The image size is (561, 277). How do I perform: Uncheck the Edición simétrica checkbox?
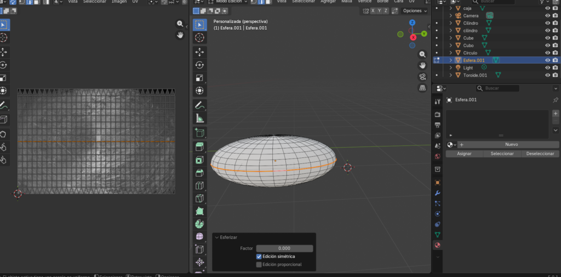(x=259, y=256)
